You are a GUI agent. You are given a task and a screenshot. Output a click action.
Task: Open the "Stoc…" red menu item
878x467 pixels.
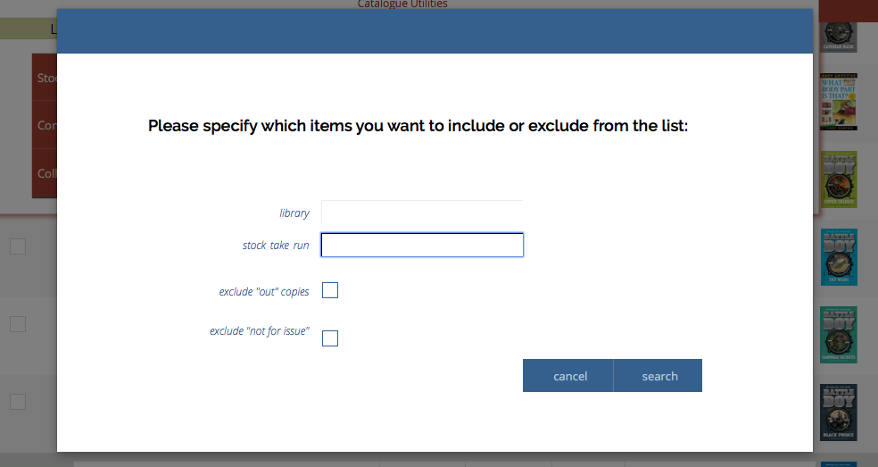pos(46,78)
